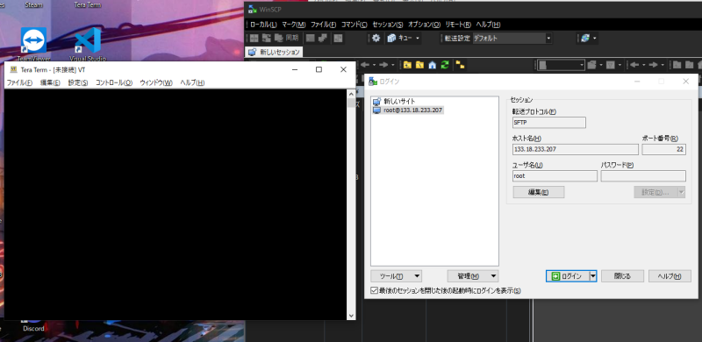702x342 pixels.
Task: Click the ホスト名 field
Action: (576, 149)
